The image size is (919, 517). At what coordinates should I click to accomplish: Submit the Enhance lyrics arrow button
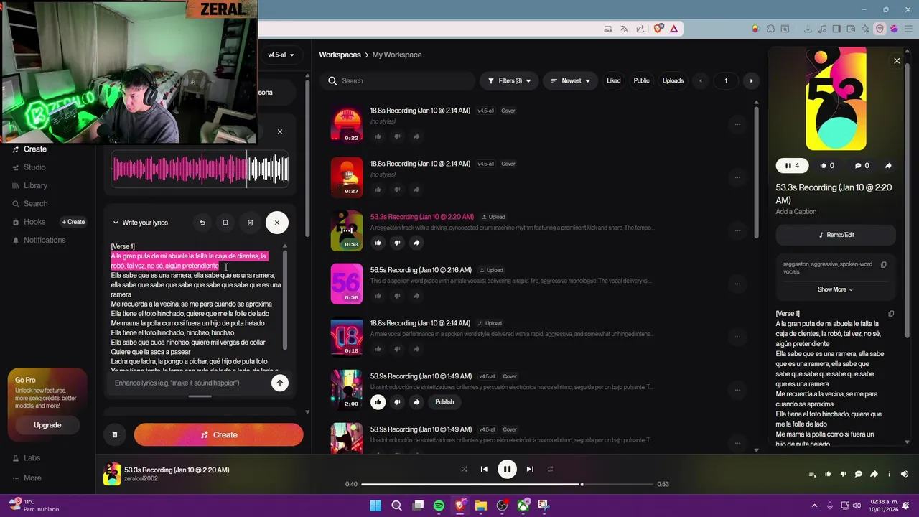click(x=280, y=383)
